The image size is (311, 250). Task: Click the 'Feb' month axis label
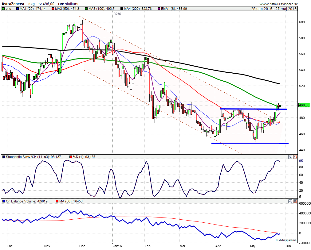coord(148,246)
